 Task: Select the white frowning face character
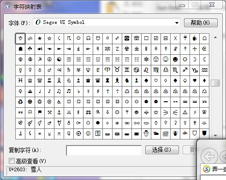pos(156,59)
